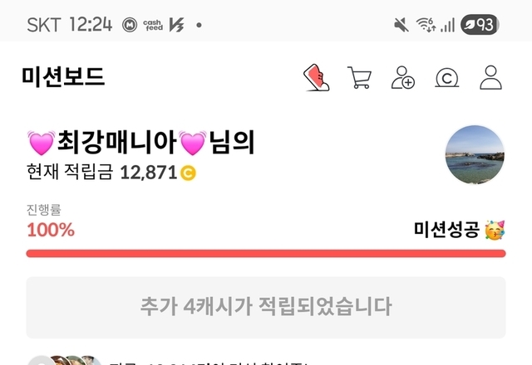Tap the 추가 4캐시가 적립되었습니다 button
Viewport: 532px width, 365px height.
(266, 307)
